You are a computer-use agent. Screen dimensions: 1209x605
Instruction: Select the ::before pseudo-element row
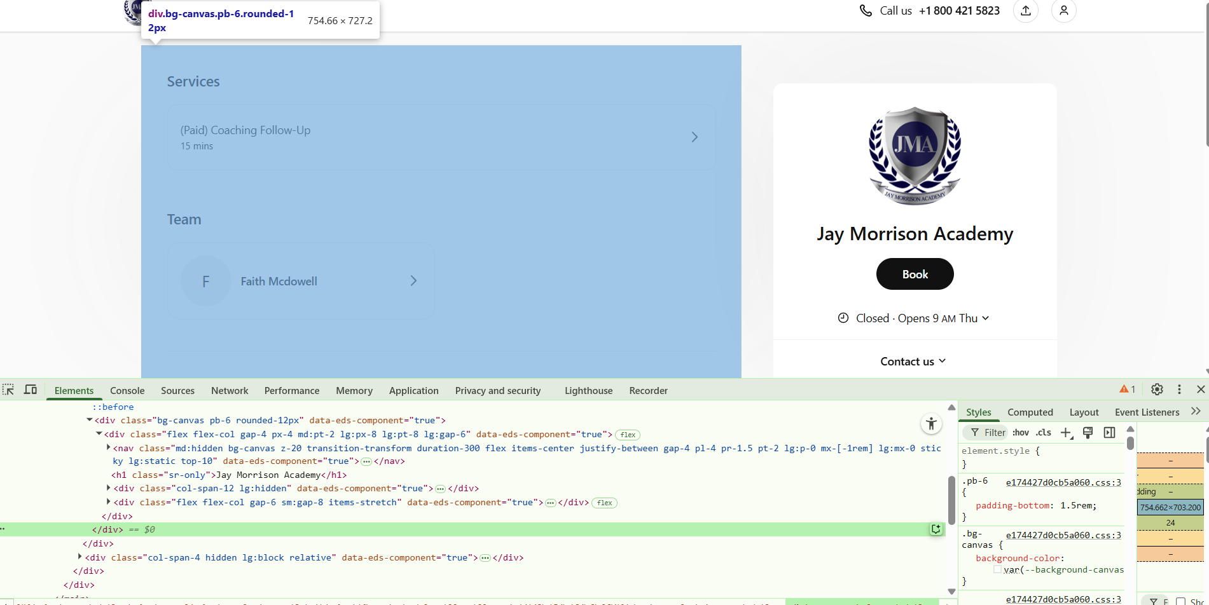[113, 407]
